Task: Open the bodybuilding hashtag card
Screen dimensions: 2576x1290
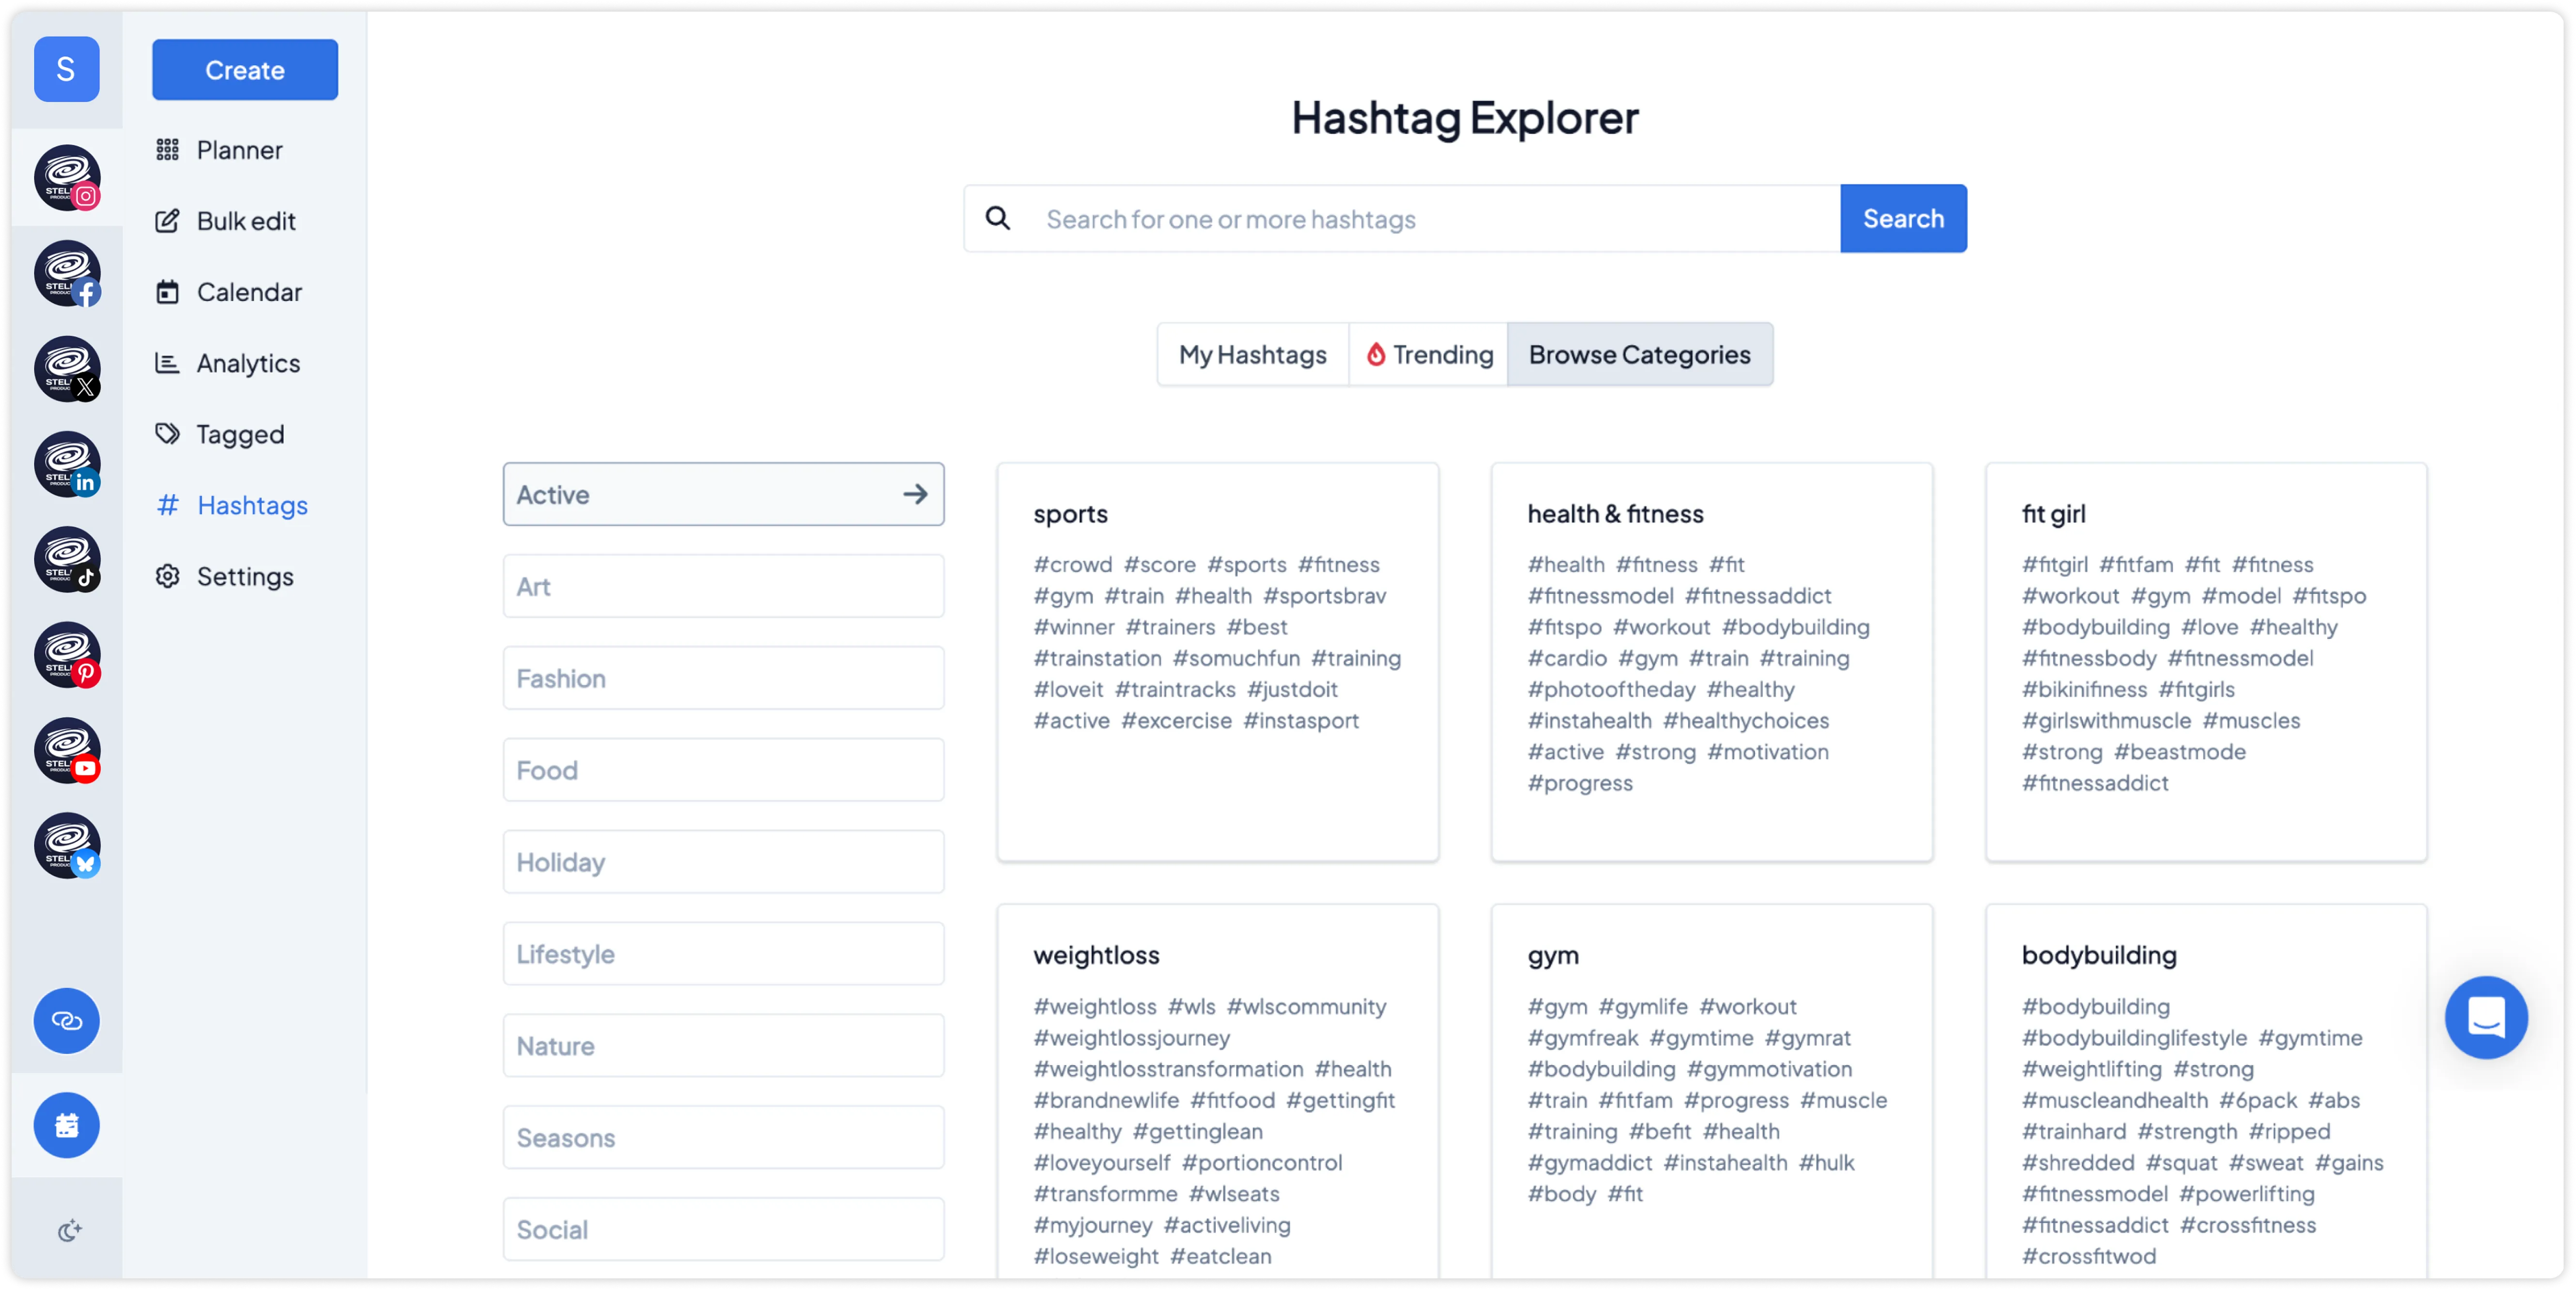Action: (x=2206, y=1092)
